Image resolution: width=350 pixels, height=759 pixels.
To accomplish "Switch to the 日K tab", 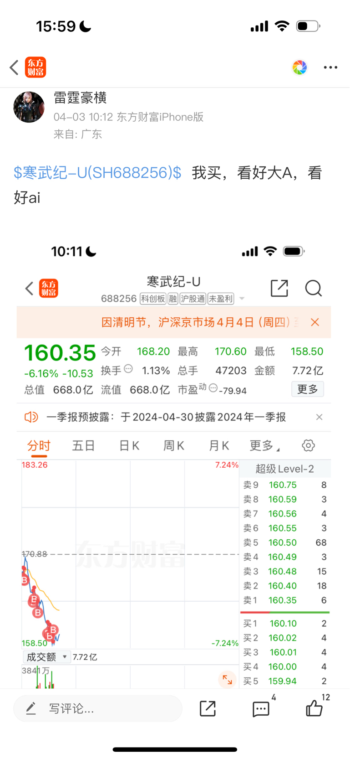I will coord(129,446).
